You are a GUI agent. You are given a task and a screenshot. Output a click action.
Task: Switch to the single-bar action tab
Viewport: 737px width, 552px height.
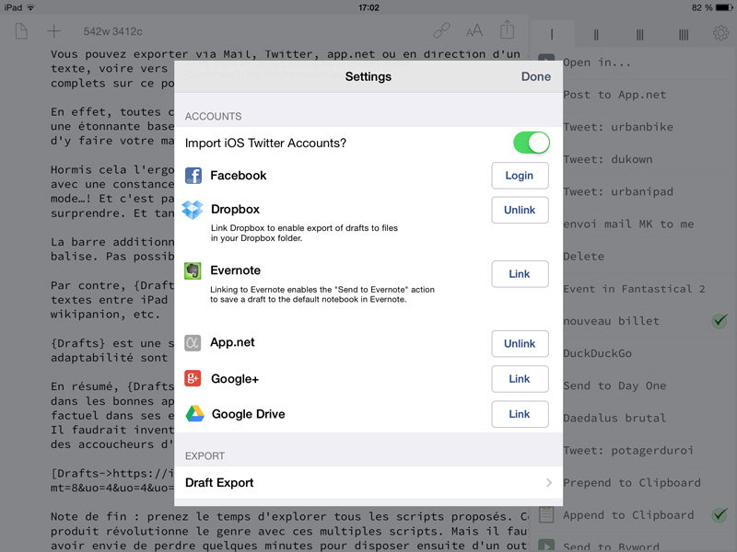point(552,34)
